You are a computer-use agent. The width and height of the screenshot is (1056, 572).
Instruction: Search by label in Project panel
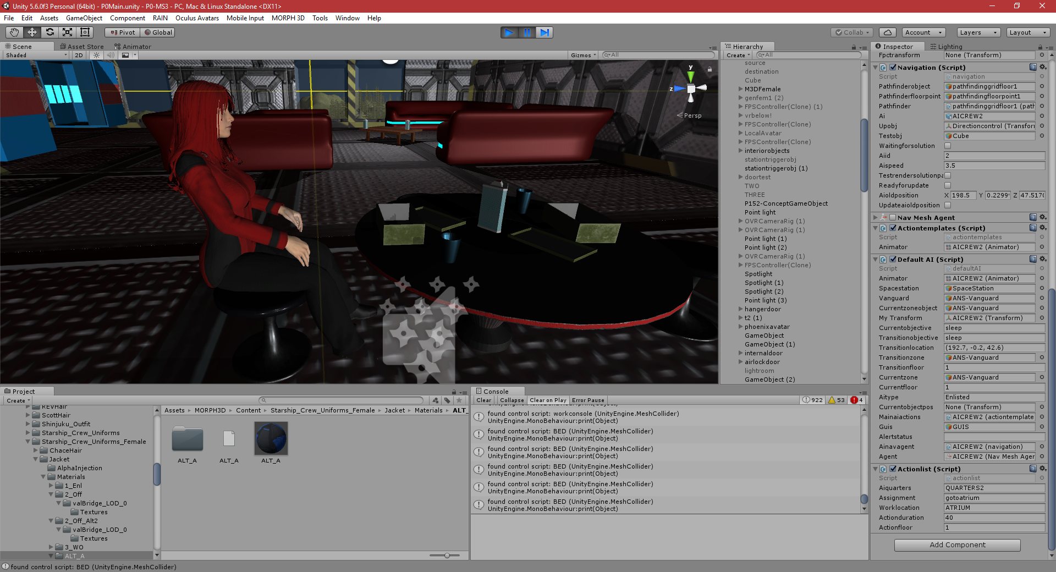(x=447, y=400)
